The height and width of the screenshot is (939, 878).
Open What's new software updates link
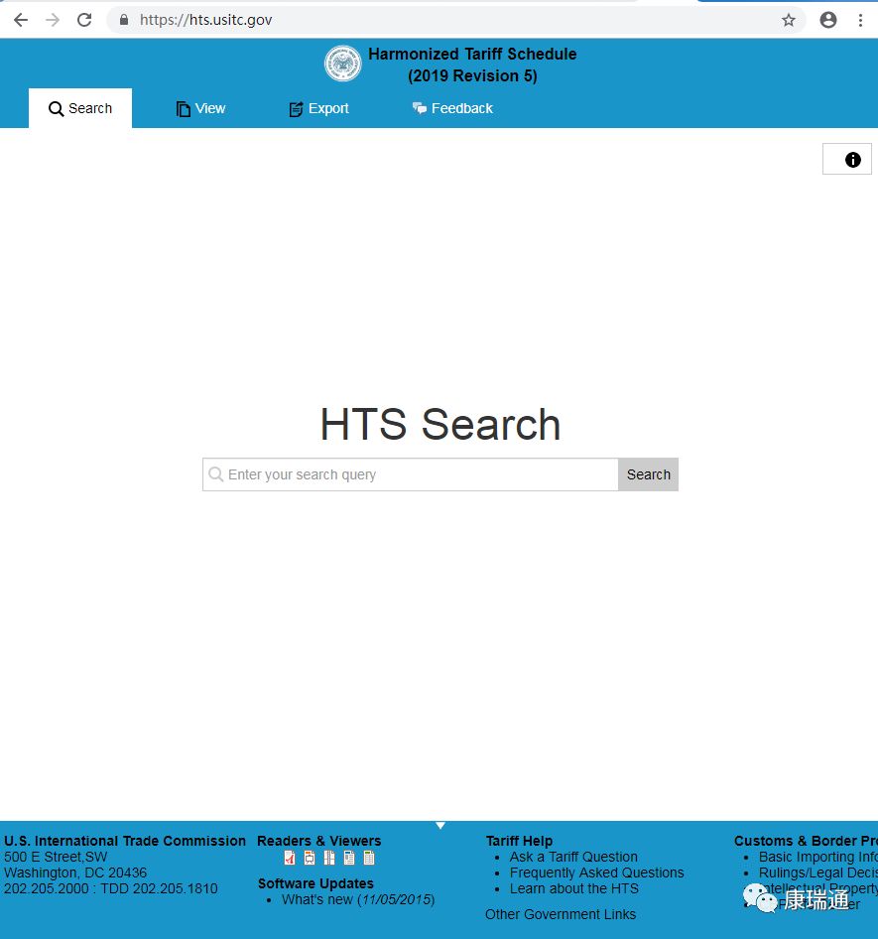[x=358, y=899]
